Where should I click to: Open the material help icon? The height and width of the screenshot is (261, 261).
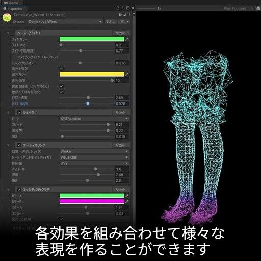[120, 15]
